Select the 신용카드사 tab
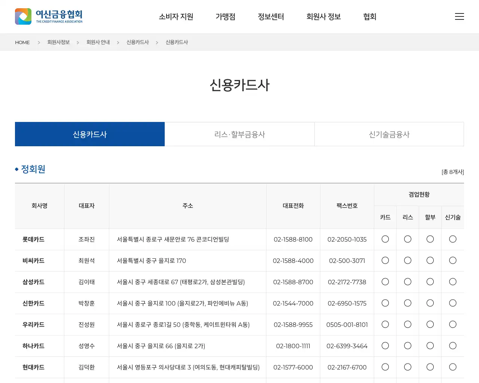479x383 pixels. point(90,134)
